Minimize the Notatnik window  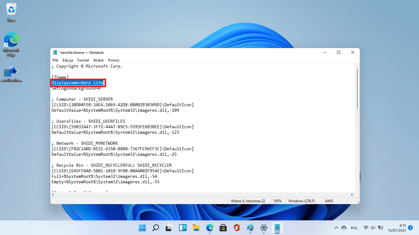pyautogui.click(x=325, y=52)
